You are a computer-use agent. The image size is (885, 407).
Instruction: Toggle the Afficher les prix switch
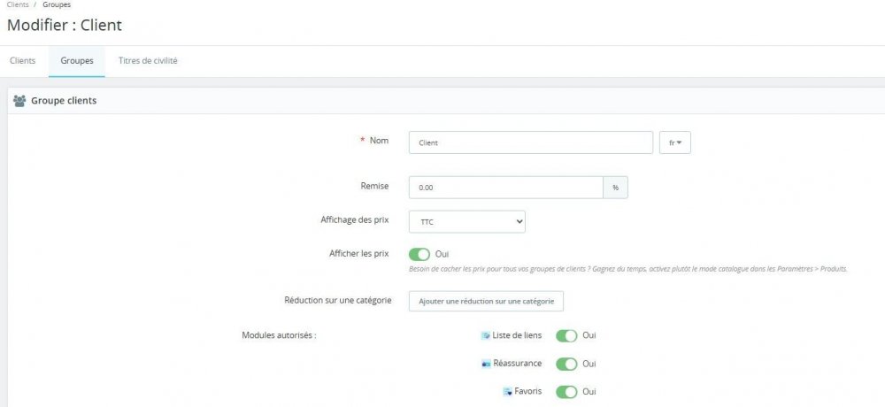click(x=419, y=255)
